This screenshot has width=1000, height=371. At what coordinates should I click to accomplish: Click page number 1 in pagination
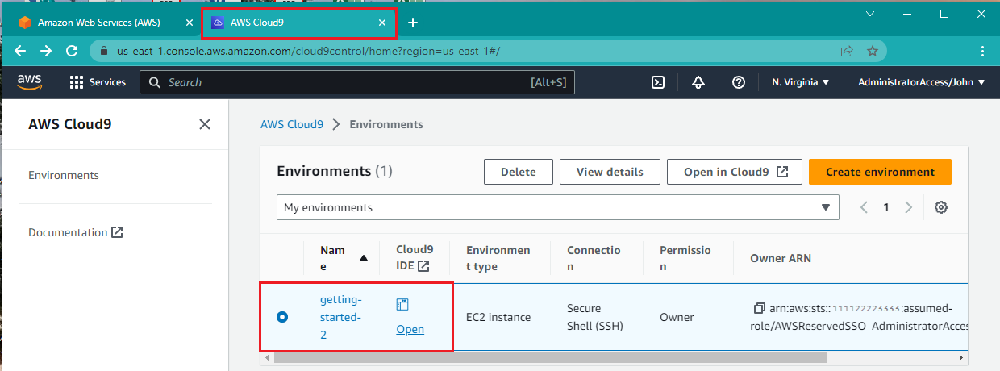[886, 207]
